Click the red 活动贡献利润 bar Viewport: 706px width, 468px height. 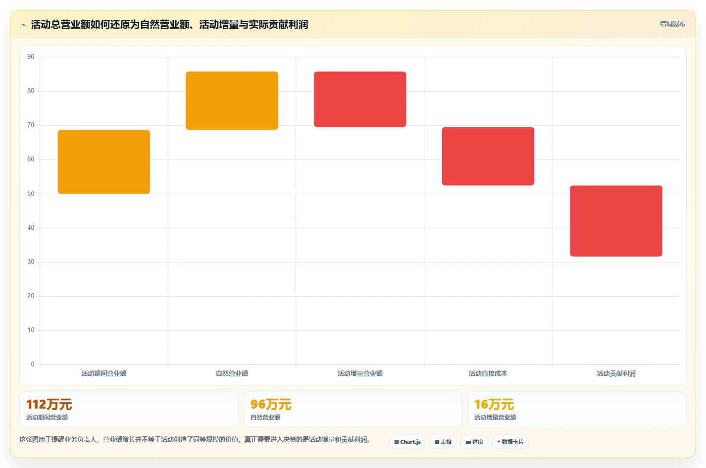tap(616, 221)
